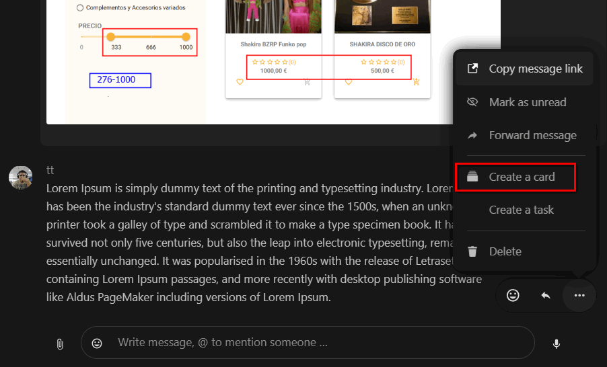
Task: Click the copy link arrow icon
Action: click(472, 69)
